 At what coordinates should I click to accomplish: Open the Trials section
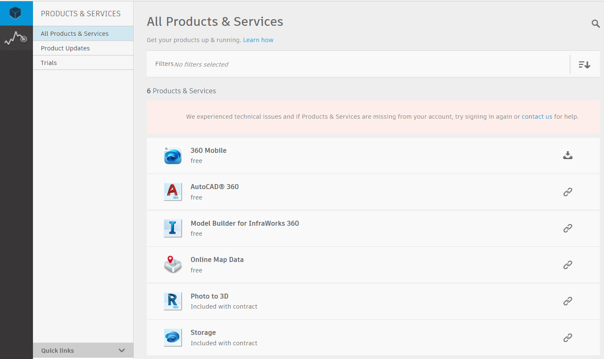coord(83,63)
